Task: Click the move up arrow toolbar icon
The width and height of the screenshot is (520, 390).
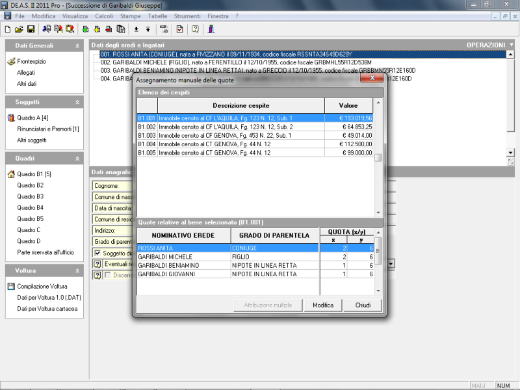Action: point(148,29)
